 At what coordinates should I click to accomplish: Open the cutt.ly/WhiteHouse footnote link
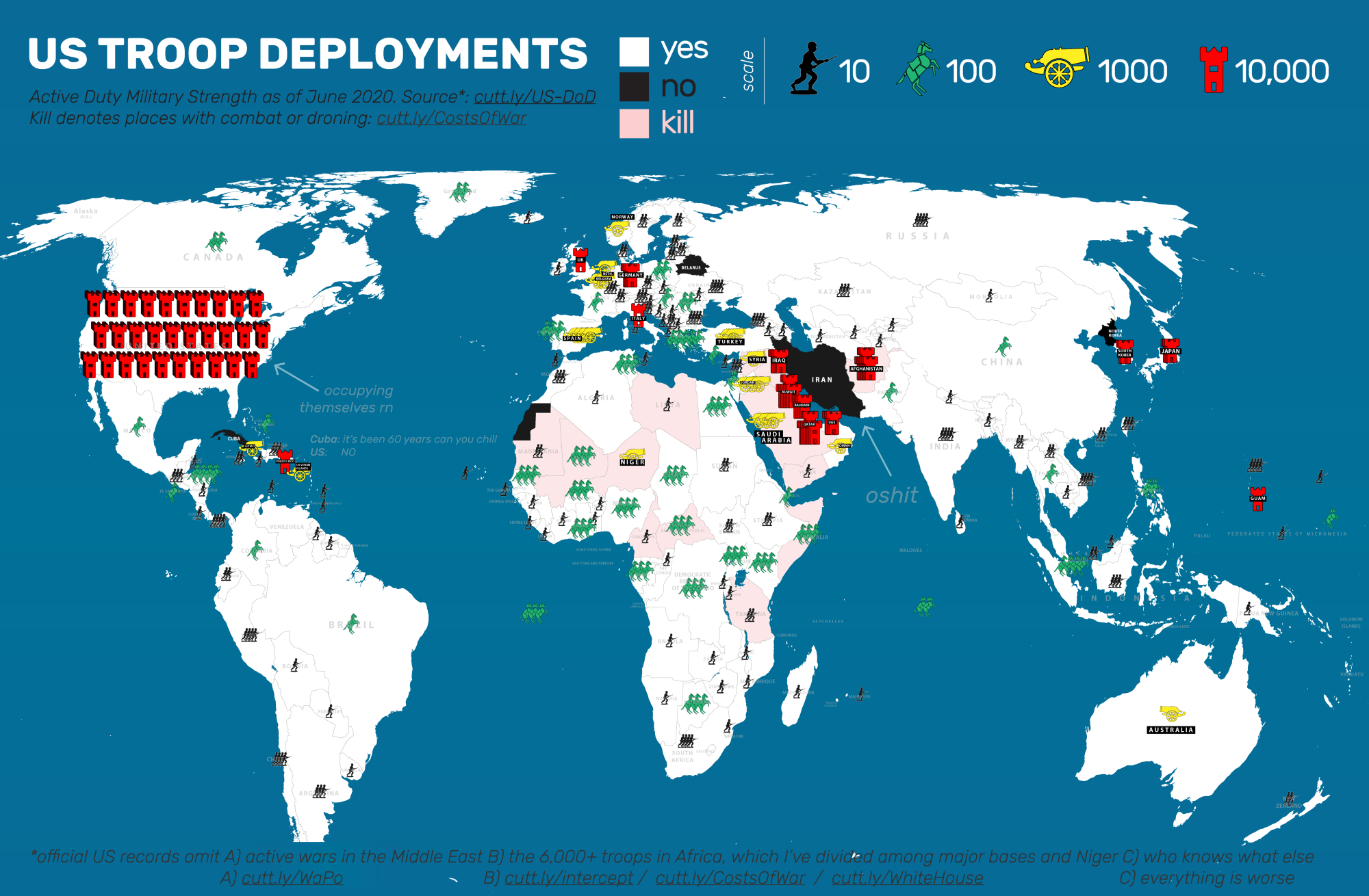[907, 878]
